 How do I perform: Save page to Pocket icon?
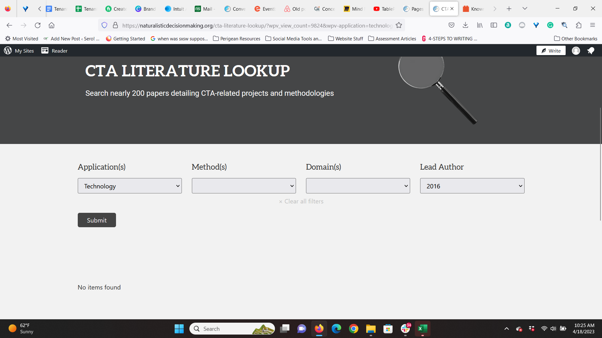coord(451,25)
